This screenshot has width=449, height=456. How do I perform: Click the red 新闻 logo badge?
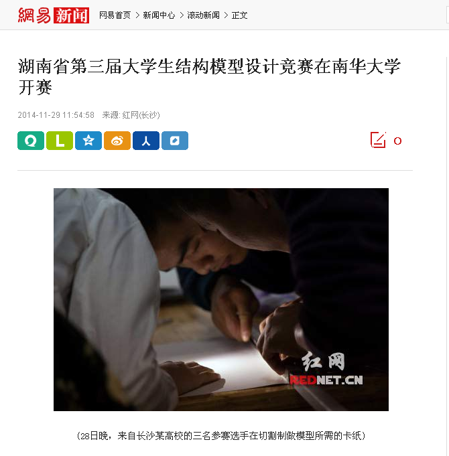tap(71, 15)
